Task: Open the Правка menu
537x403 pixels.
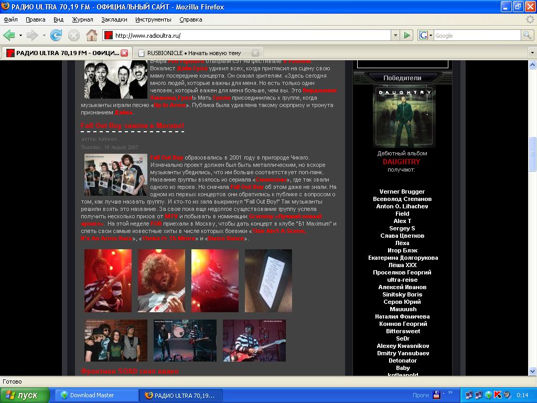Action: (x=36, y=19)
